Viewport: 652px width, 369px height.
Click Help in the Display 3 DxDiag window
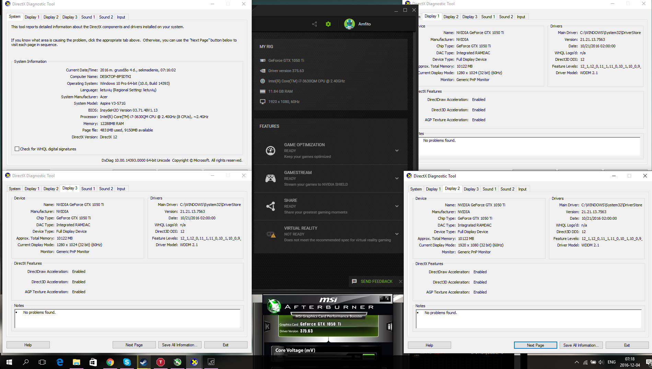[x=28, y=345]
